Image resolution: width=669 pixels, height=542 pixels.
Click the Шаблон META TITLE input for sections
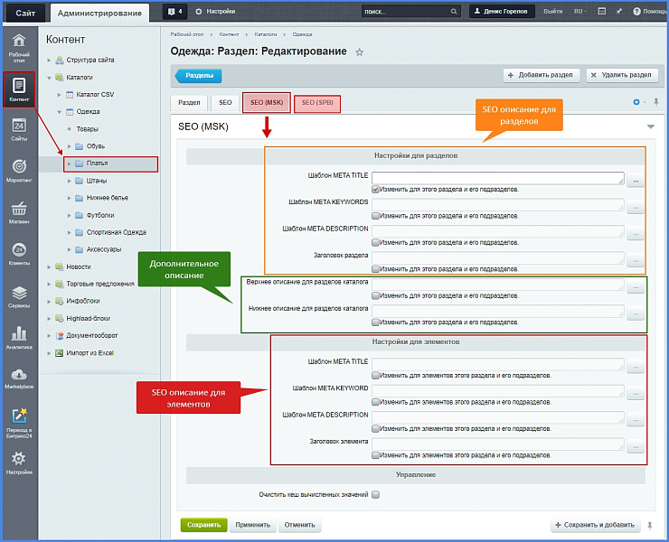click(497, 179)
